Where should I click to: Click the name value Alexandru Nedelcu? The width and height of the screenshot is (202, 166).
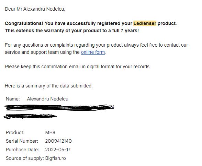(x=48, y=99)
